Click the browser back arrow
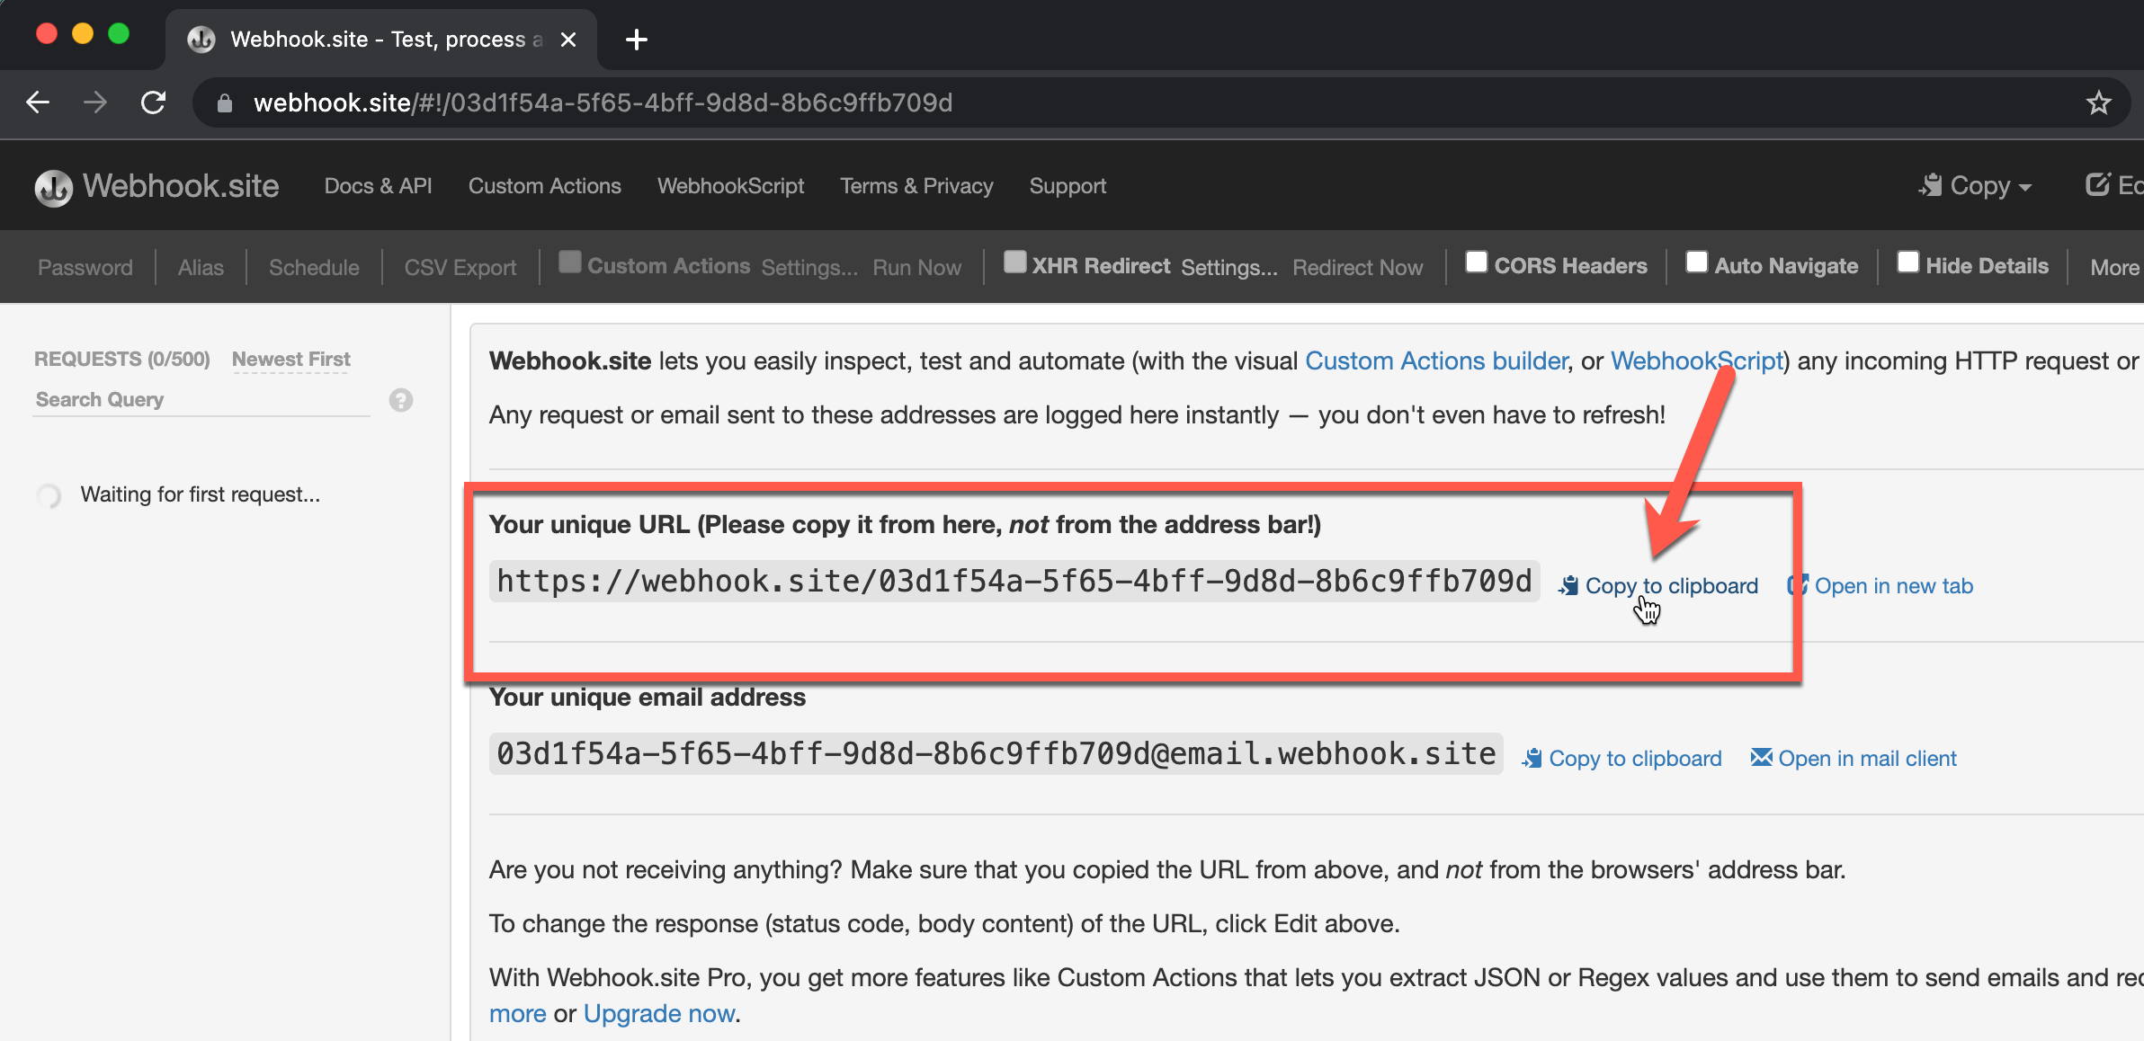This screenshot has width=2144, height=1041. point(38,102)
